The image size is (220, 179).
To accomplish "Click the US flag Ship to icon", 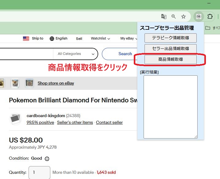I will click(x=26, y=39).
